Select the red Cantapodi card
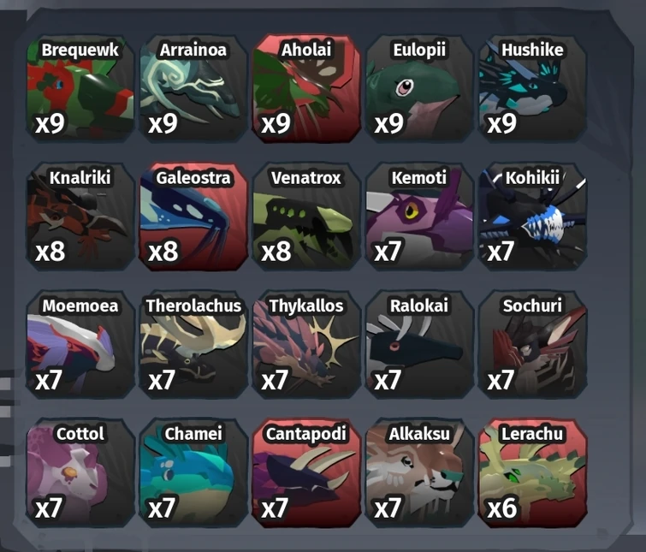 [306, 473]
